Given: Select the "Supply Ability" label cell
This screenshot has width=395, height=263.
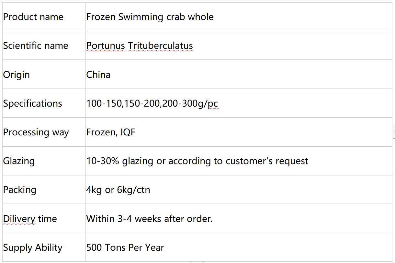Looking at the screenshot, I should tap(44, 247).
